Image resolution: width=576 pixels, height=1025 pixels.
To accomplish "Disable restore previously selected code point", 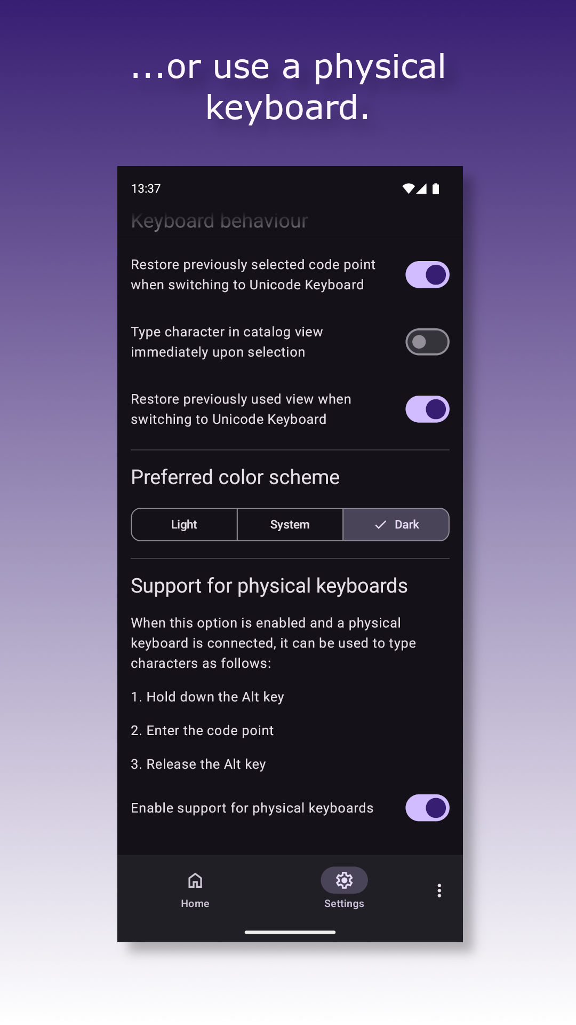I will [x=427, y=275].
